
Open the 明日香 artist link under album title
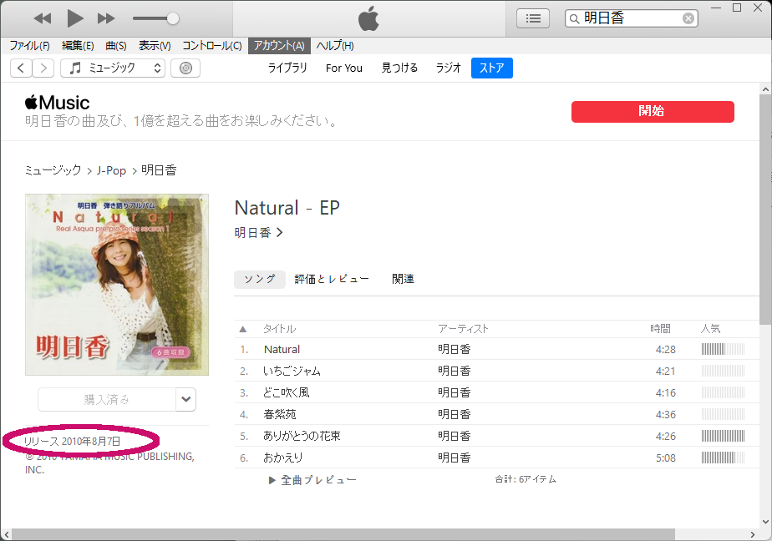(258, 233)
